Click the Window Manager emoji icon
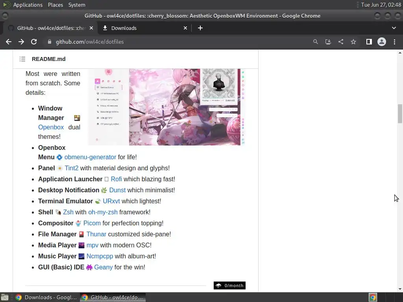 pyautogui.click(x=77, y=118)
